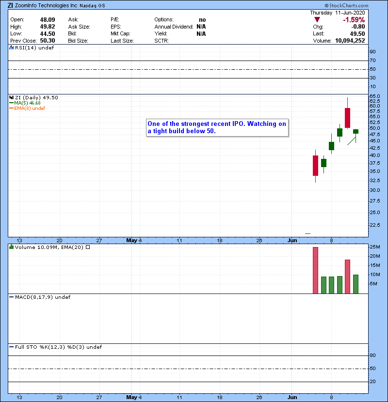Viewport: 388px width, 402px height.
Task: Click the Thursday 11-Jun-2020 date
Action: [x=338, y=13]
